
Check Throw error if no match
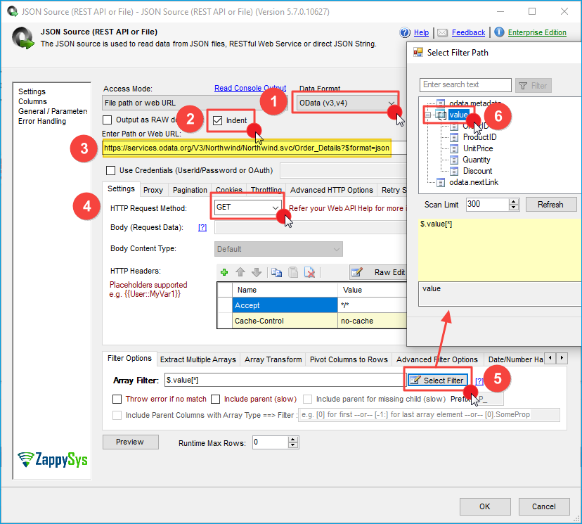118,399
